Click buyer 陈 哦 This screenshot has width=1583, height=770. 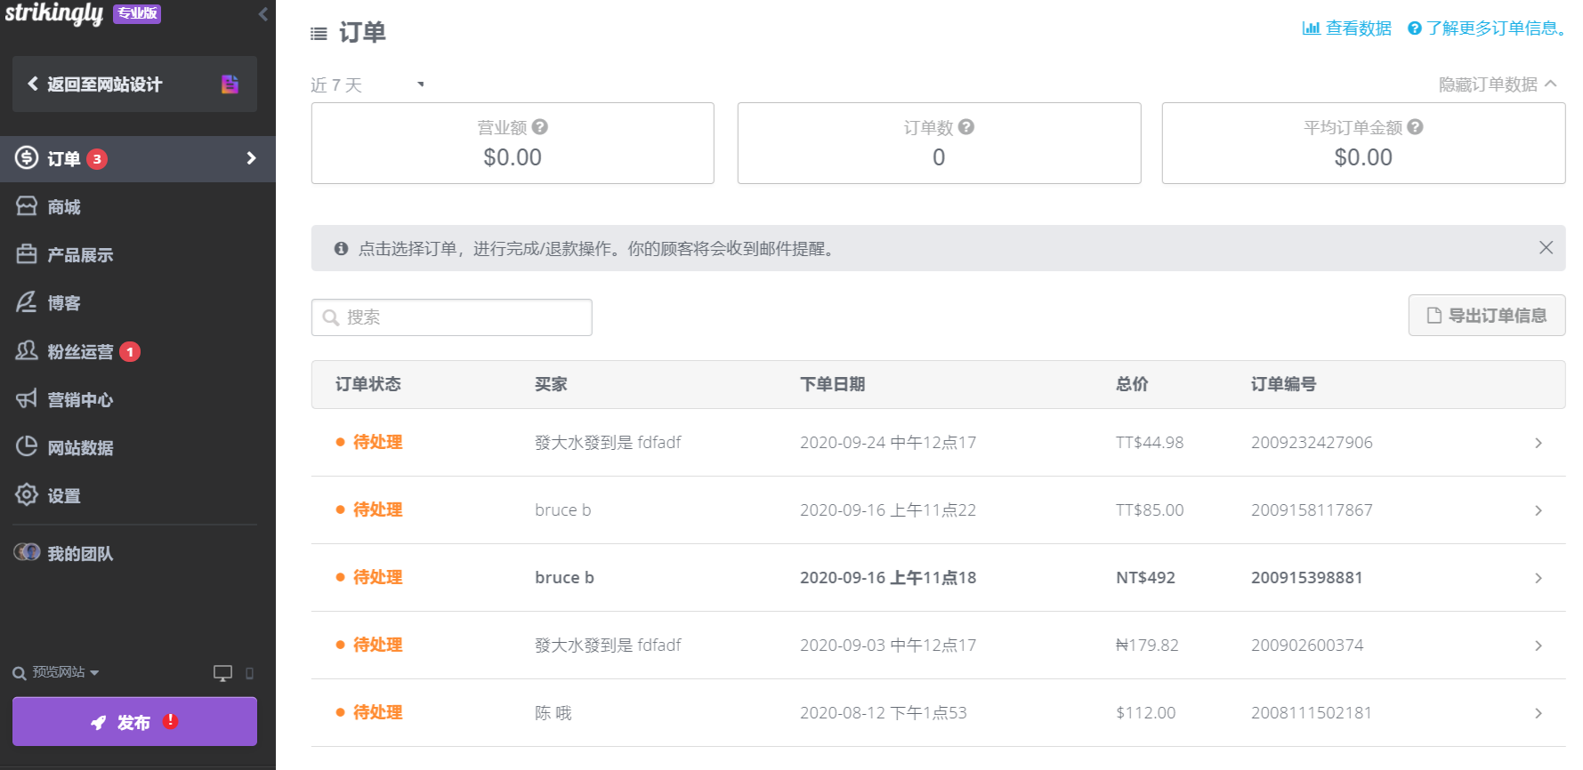click(553, 712)
